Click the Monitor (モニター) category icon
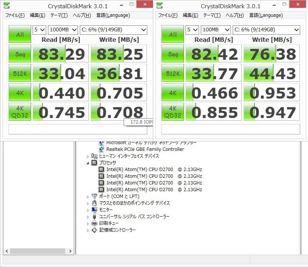 (94, 210)
